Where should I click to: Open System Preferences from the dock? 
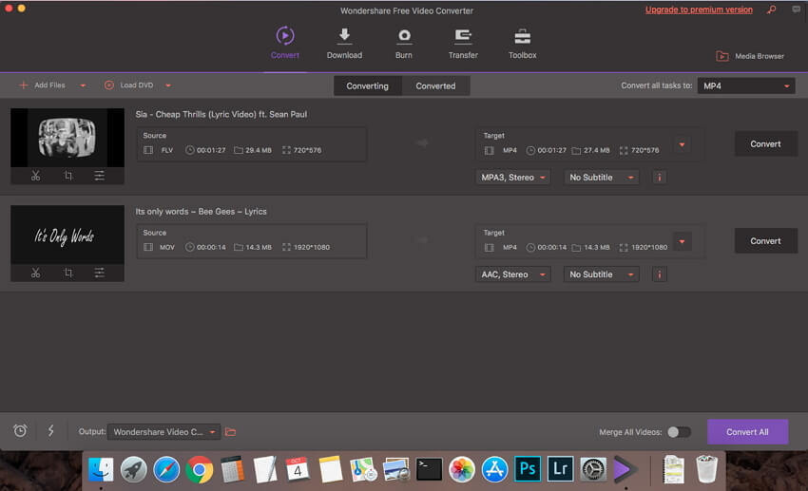593,469
